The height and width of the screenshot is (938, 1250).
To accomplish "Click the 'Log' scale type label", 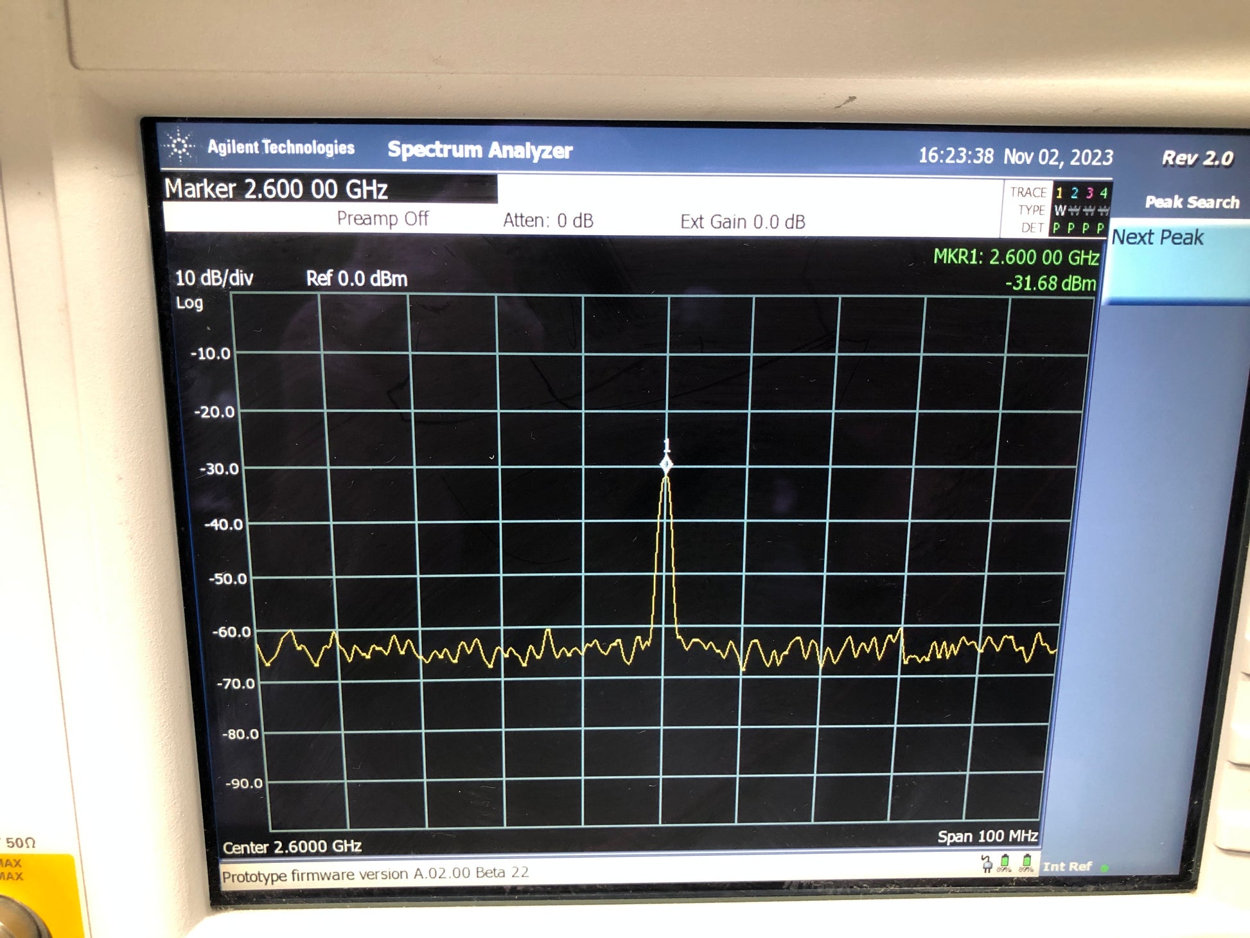I will [x=189, y=303].
